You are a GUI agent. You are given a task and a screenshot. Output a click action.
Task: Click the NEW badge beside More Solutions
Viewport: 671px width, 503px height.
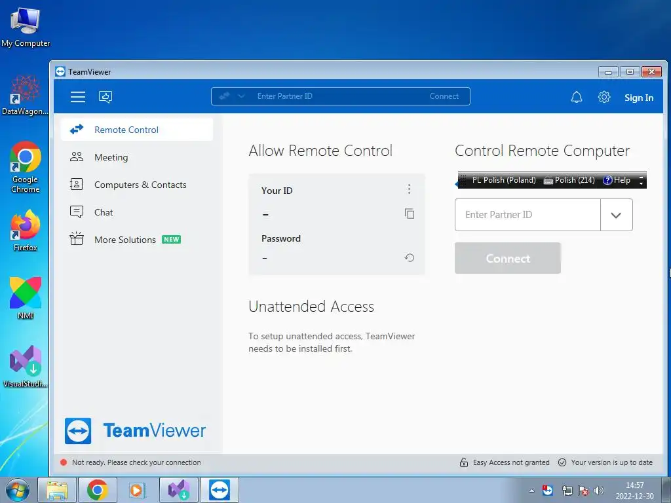click(x=171, y=240)
